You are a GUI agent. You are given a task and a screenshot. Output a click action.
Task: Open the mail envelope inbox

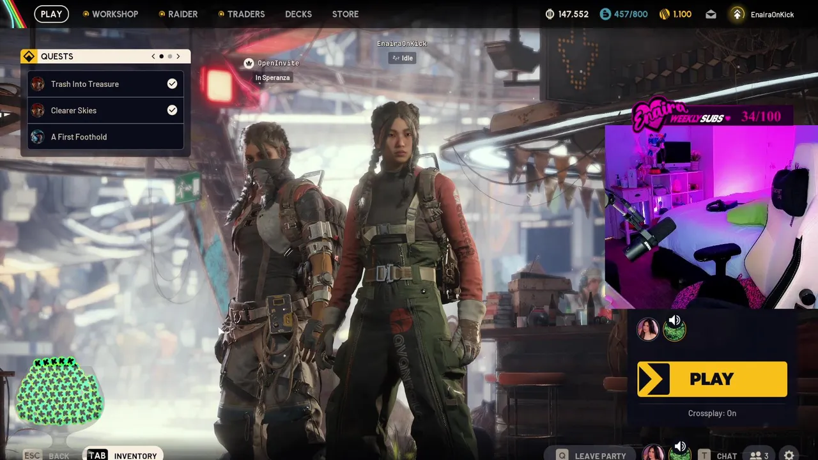(x=711, y=14)
